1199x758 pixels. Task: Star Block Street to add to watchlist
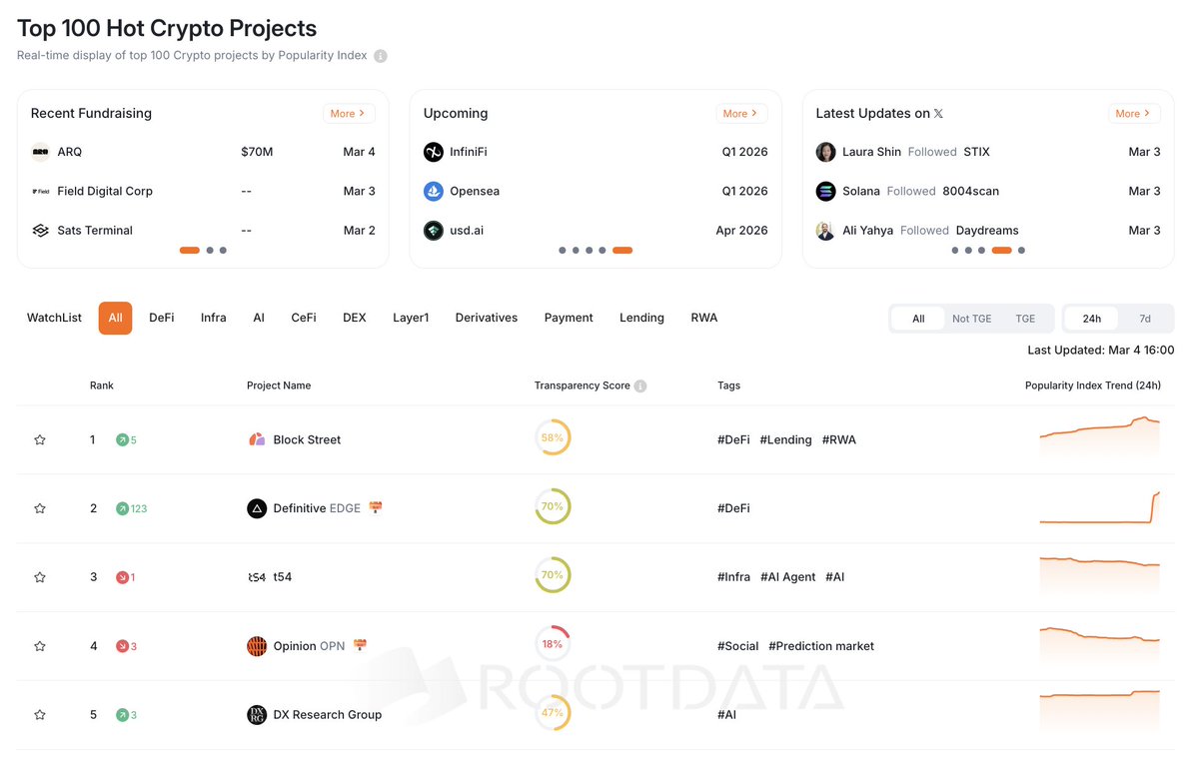coord(40,439)
